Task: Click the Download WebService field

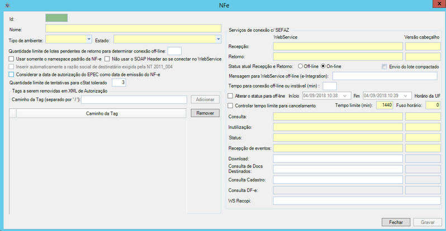Action: tap(338, 158)
